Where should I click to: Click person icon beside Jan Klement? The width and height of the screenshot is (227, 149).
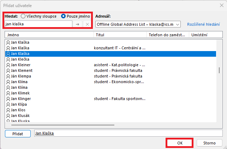[8, 70]
